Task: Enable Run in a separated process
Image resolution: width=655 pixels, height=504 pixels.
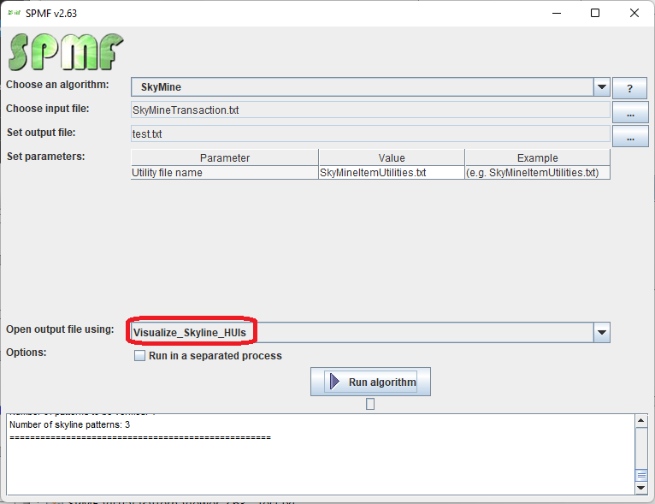Action: (x=140, y=356)
